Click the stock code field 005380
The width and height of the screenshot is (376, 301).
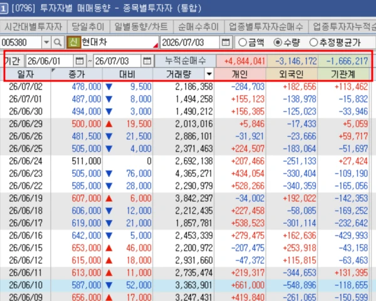click(x=21, y=43)
